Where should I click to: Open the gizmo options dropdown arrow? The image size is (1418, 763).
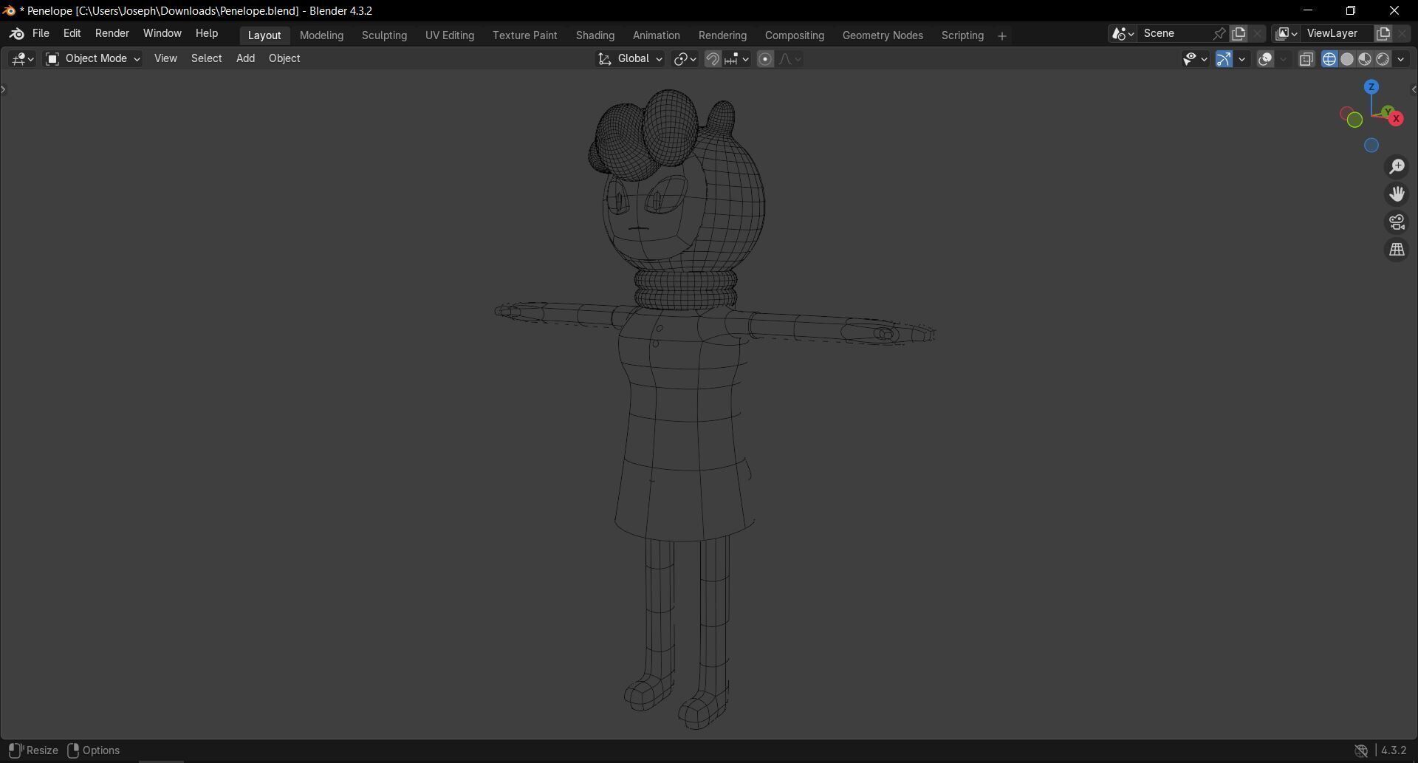click(1242, 59)
